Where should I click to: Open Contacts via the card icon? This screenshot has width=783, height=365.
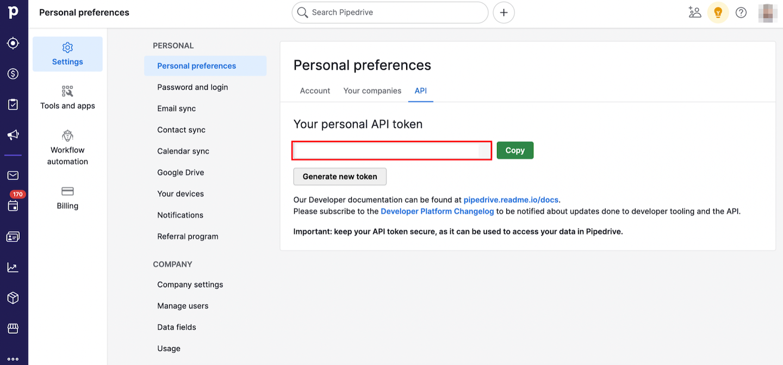[13, 237]
